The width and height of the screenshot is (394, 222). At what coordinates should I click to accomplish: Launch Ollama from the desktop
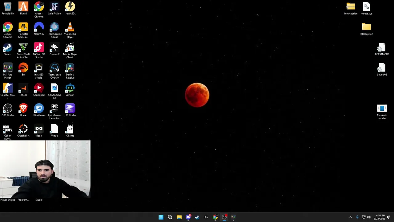tap(70, 130)
